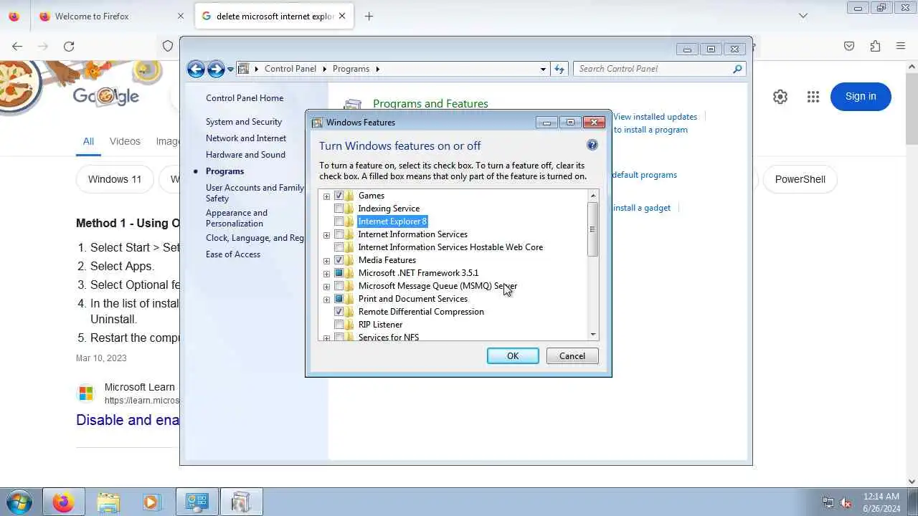Viewport: 918px width, 516px height.
Task: Open Windows Explorer folder taskbar icon
Action: point(108,502)
